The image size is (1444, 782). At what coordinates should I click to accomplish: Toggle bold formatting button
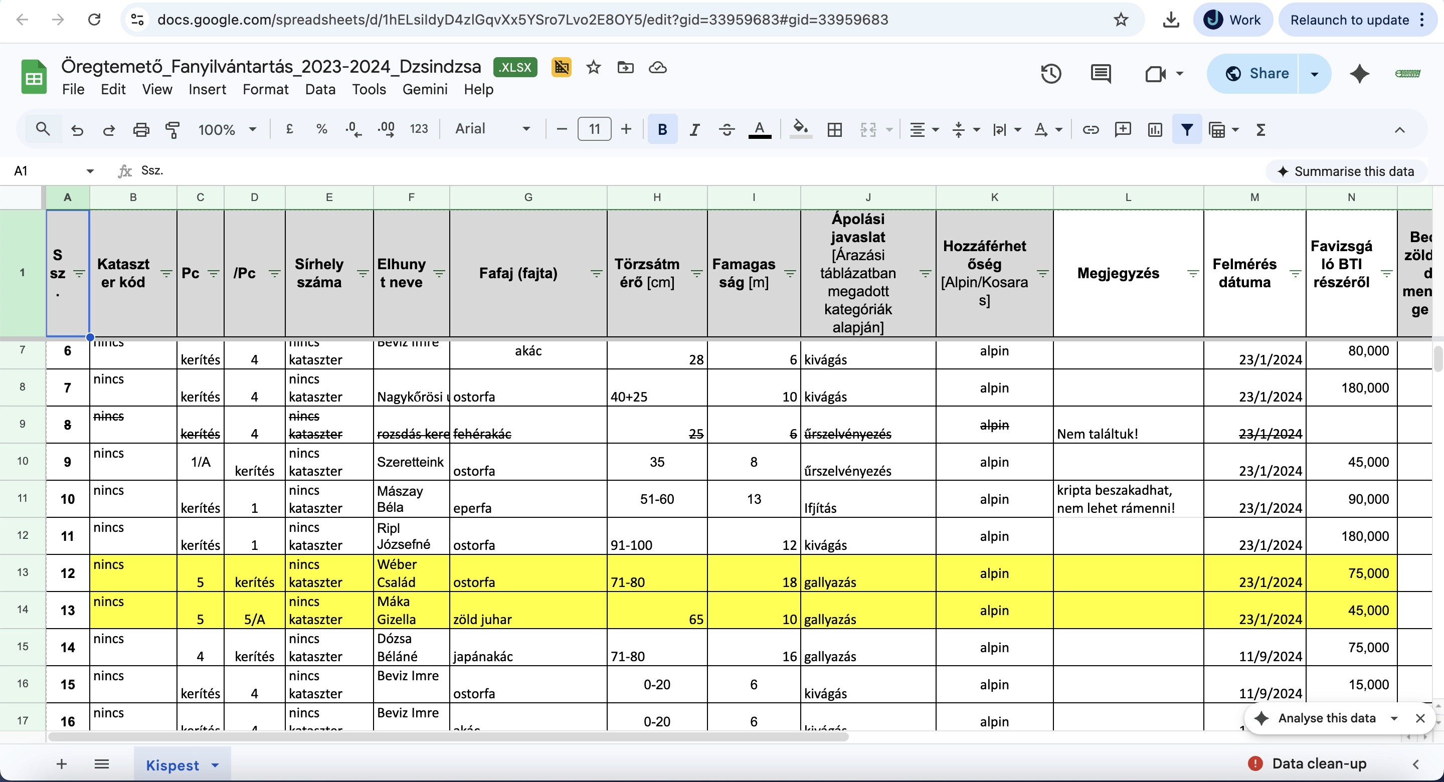pos(662,130)
